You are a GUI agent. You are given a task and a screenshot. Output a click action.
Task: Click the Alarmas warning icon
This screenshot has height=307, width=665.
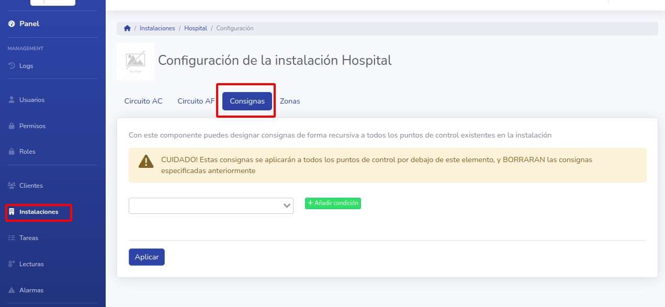[x=12, y=290]
